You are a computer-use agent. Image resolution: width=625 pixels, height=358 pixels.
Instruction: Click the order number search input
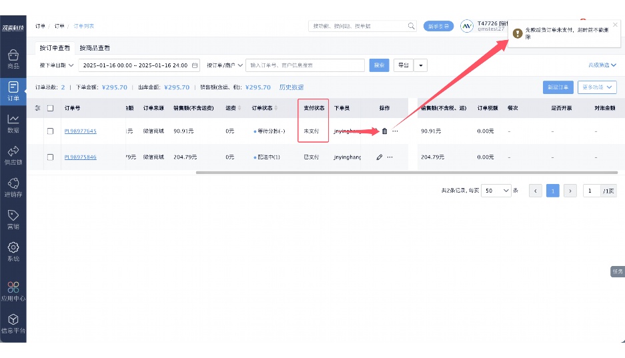(305, 65)
